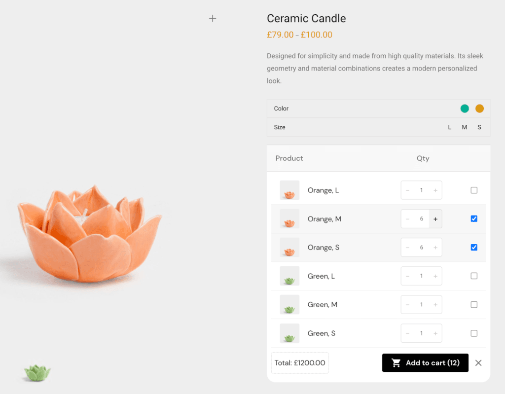Enable the Green M variant checkbox
This screenshot has height=394, width=505.
pos(474,304)
